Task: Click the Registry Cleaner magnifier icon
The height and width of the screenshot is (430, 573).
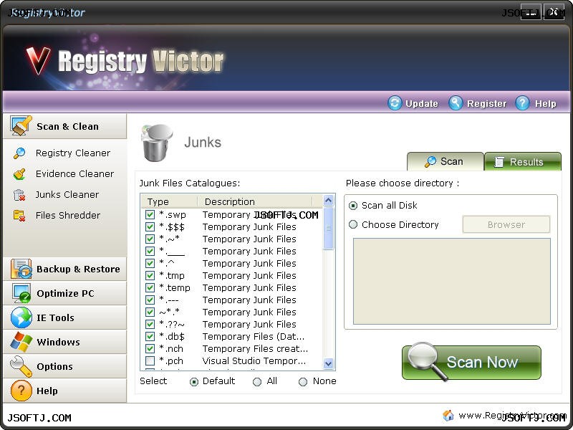Action: 19,153
